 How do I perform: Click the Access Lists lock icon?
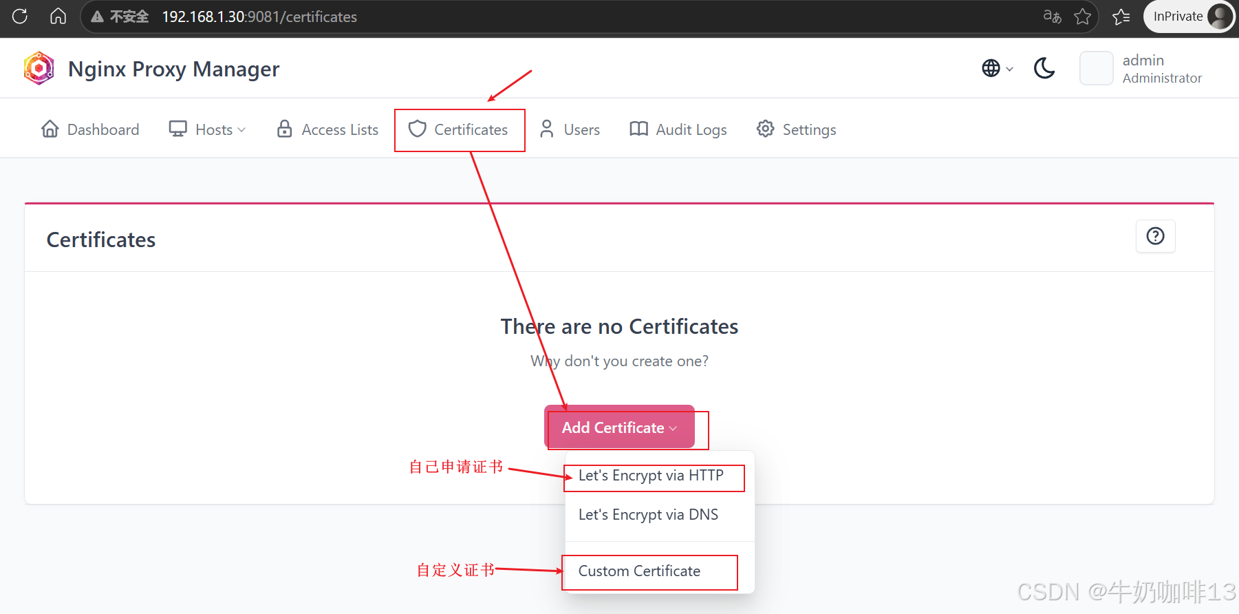click(x=284, y=129)
